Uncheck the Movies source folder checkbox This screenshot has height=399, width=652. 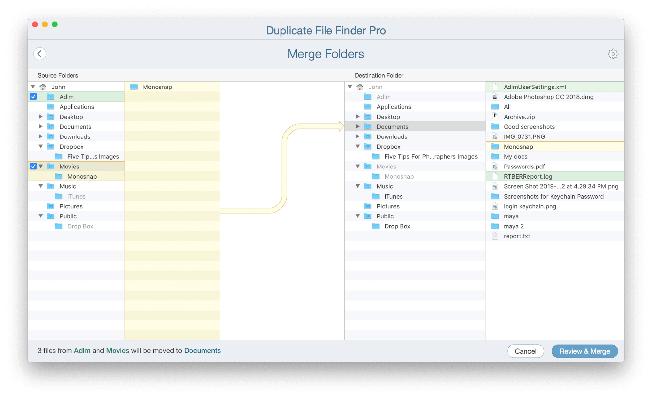pos(33,166)
